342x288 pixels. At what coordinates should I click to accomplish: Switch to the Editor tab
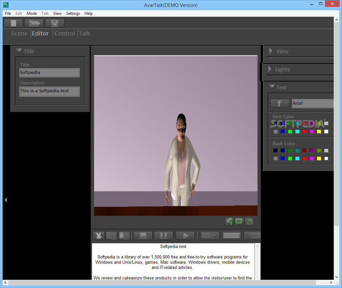(x=40, y=33)
